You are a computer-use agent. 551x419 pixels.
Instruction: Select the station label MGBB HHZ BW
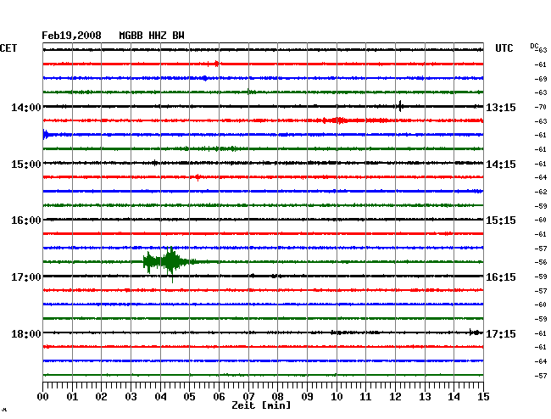tap(152, 36)
